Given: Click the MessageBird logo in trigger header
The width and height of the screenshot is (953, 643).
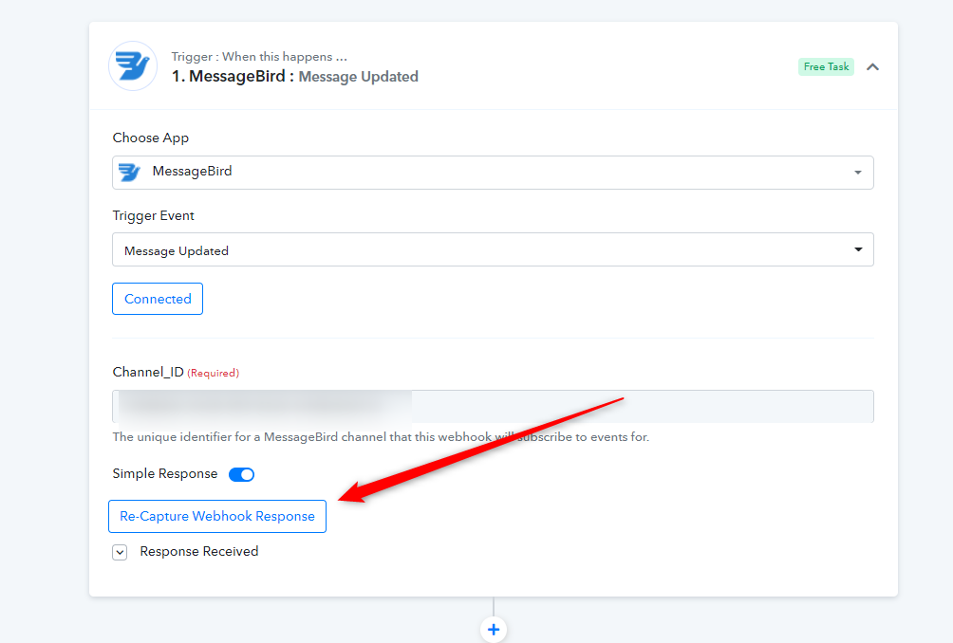Looking at the screenshot, I should 133,66.
